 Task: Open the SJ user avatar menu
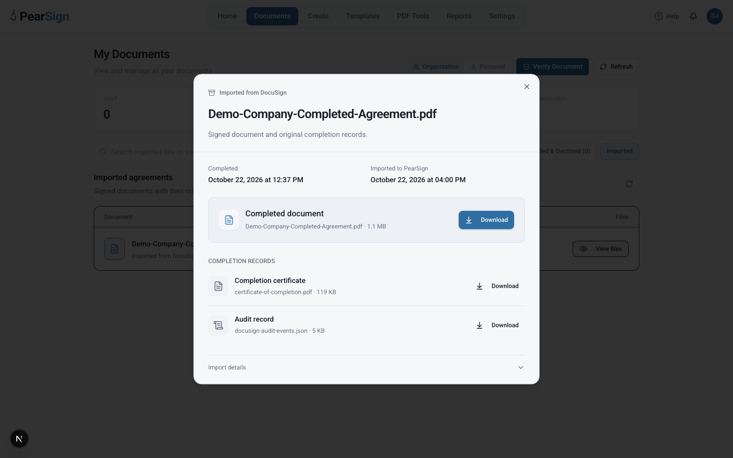point(715,16)
